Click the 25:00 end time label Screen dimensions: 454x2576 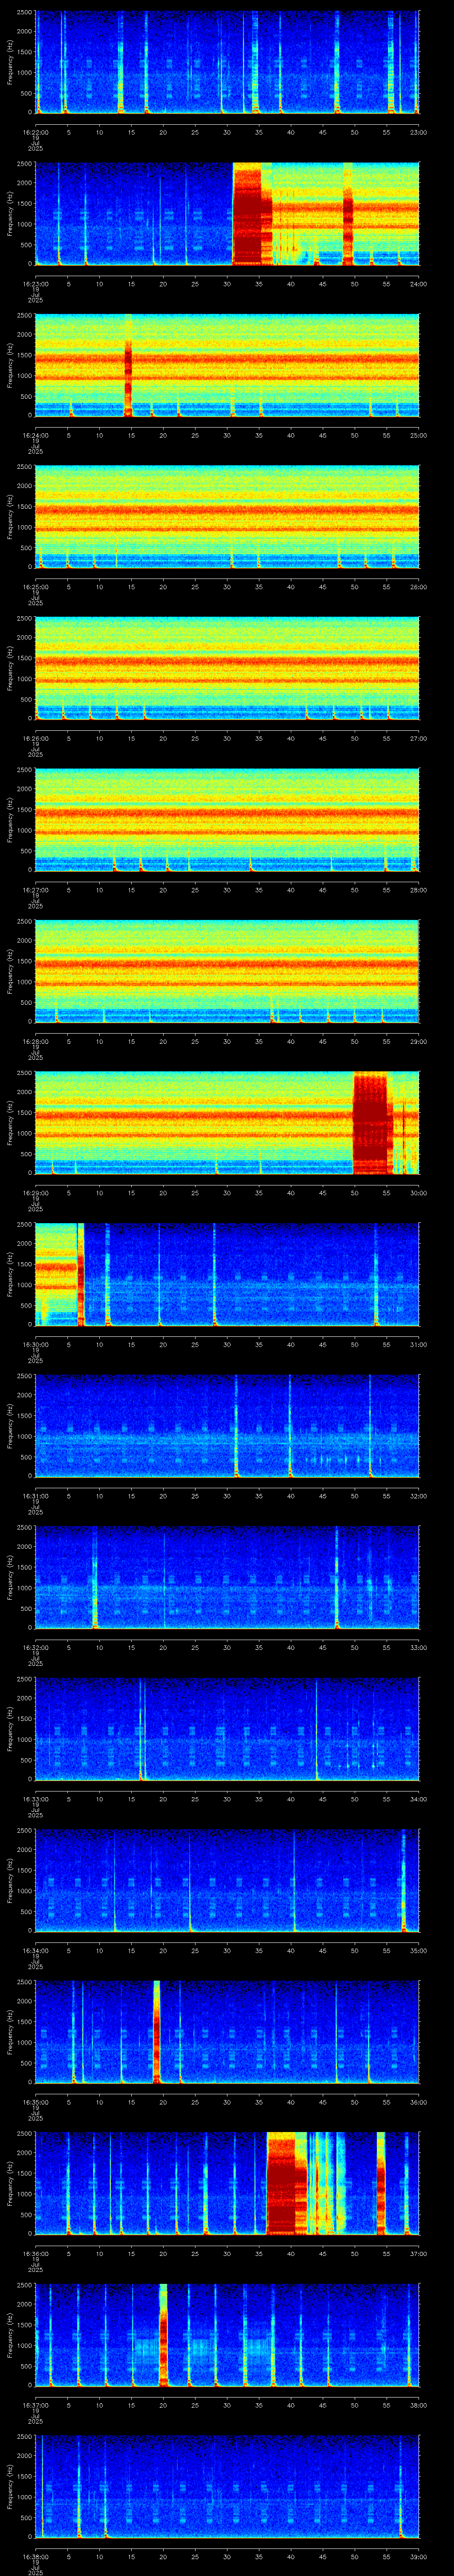[x=418, y=435]
